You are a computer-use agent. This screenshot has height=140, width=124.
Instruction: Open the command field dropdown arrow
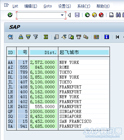pos(62,15)
